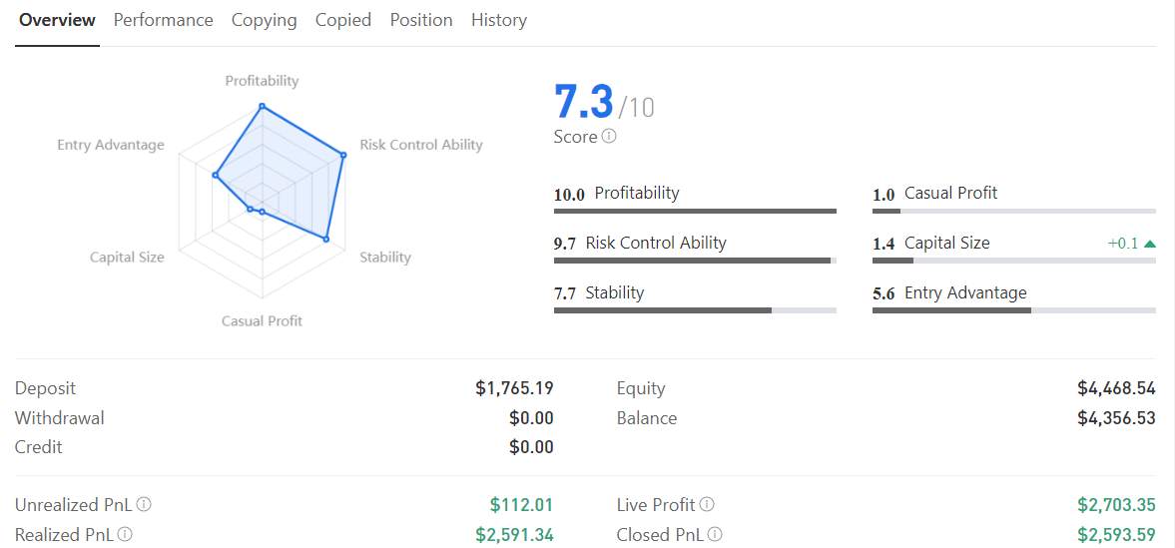Click the Profitability score bar
Image resolution: width=1175 pixels, height=548 pixels.
pos(695,211)
